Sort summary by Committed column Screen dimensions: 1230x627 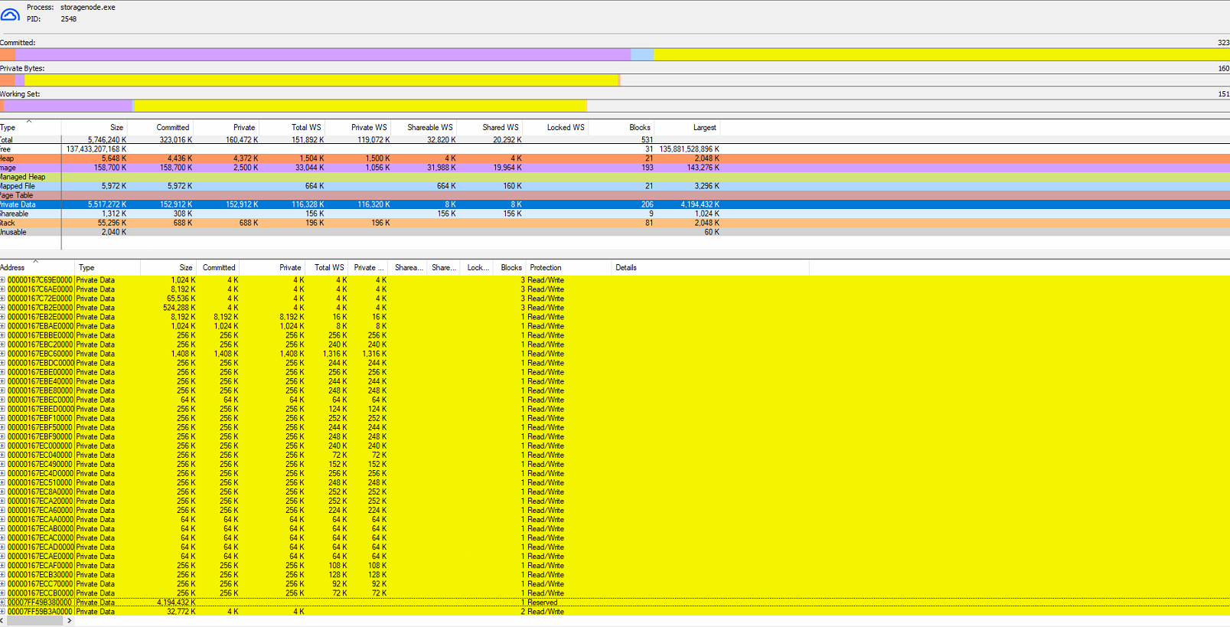pos(172,128)
